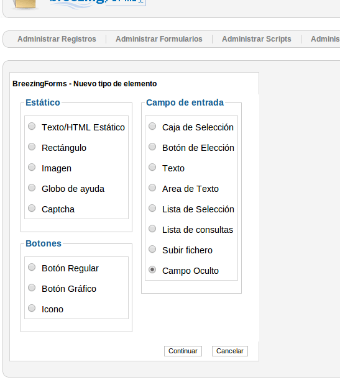Viewport: 340px width, 380px height.
Task: Pick Area de Texto option
Action: (152, 188)
